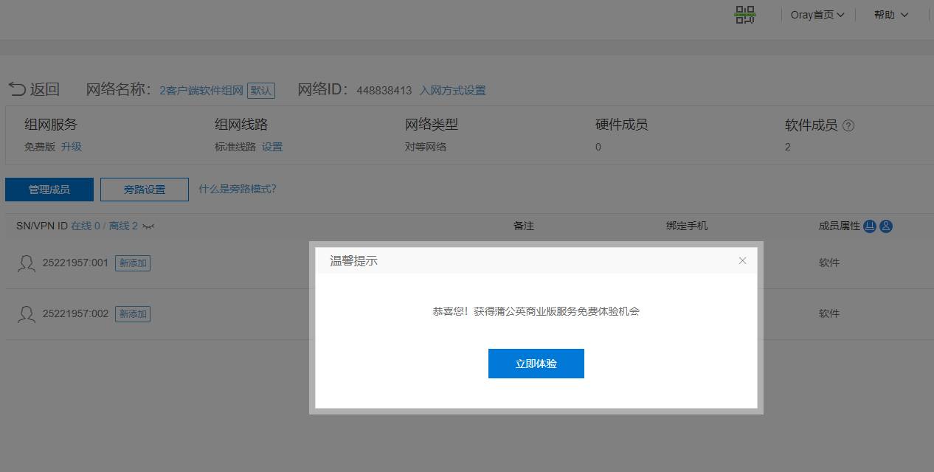Expand the 帮助 dropdown menu
The width and height of the screenshot is (934, 472).
click(890, 14)
